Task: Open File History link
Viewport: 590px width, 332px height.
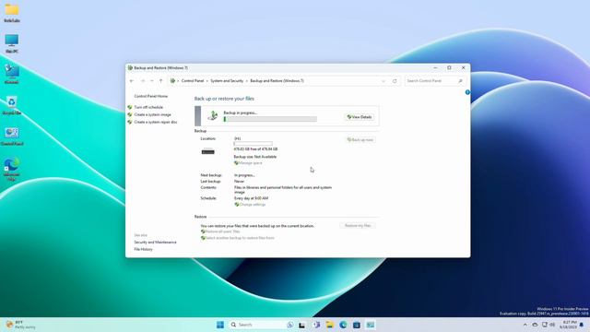Action: point(144,249)
